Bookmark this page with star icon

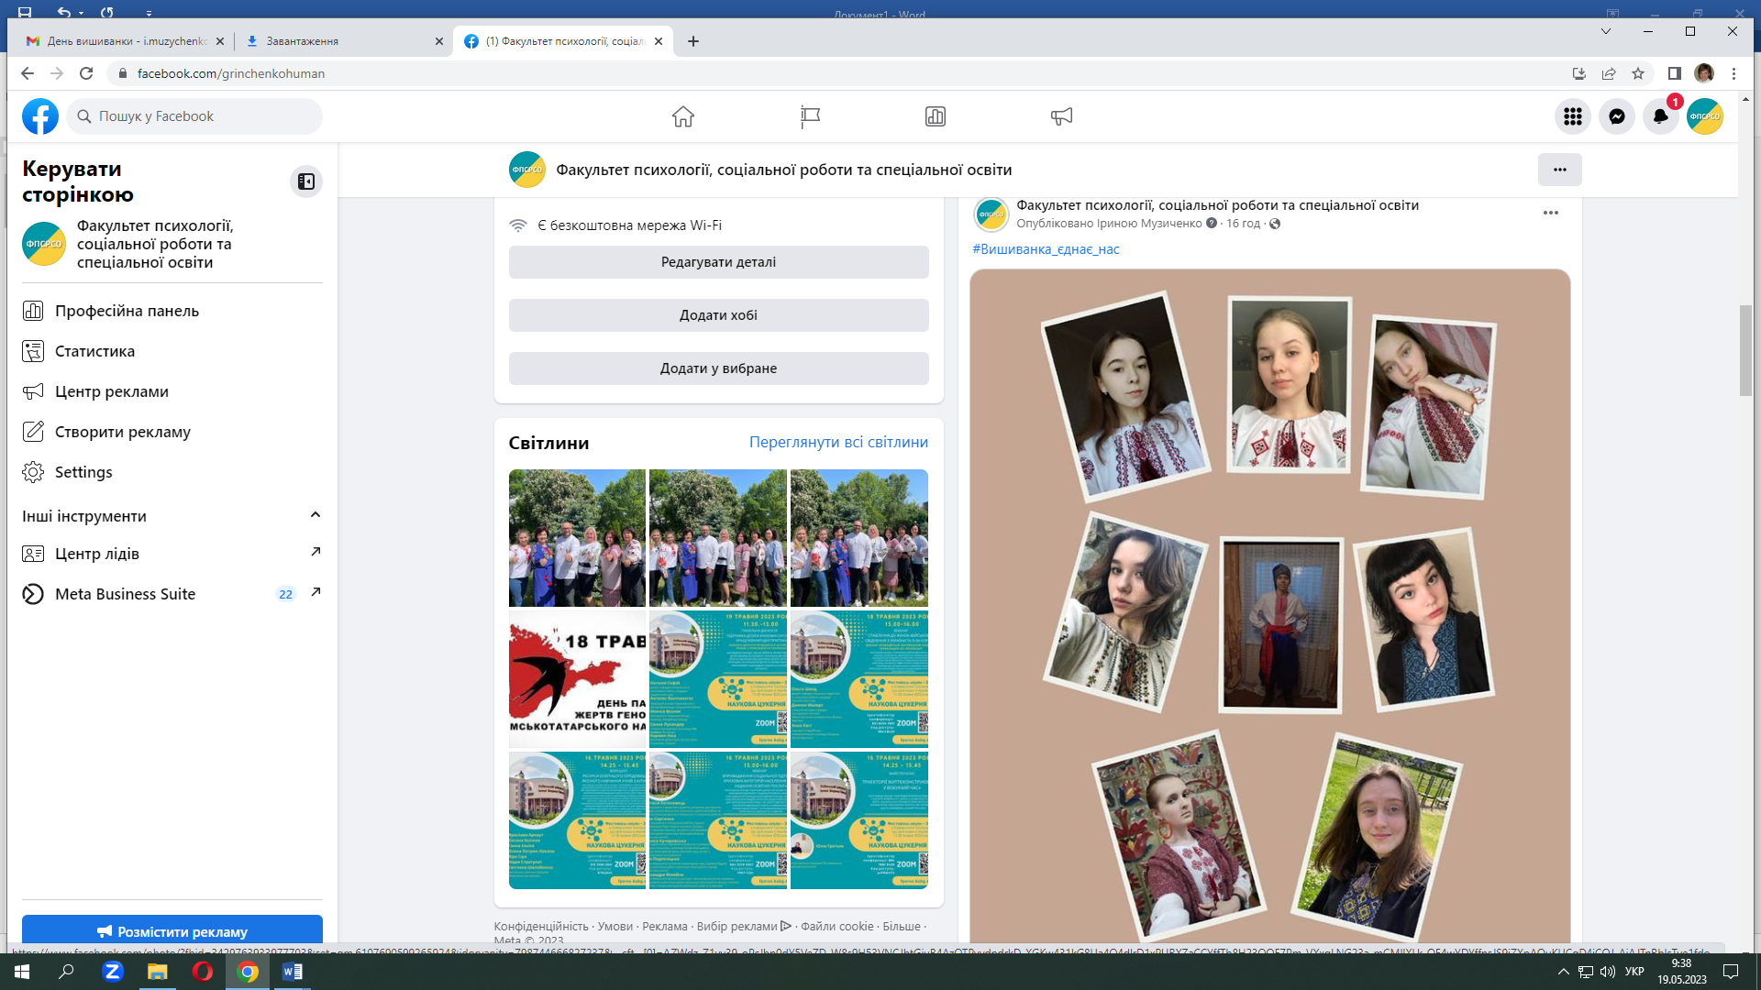click(1638, 73)
